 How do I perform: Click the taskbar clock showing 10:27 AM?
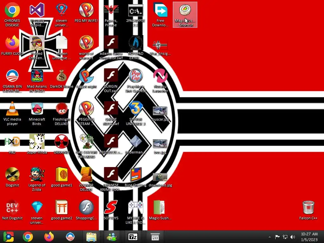[x=309, y=237]
